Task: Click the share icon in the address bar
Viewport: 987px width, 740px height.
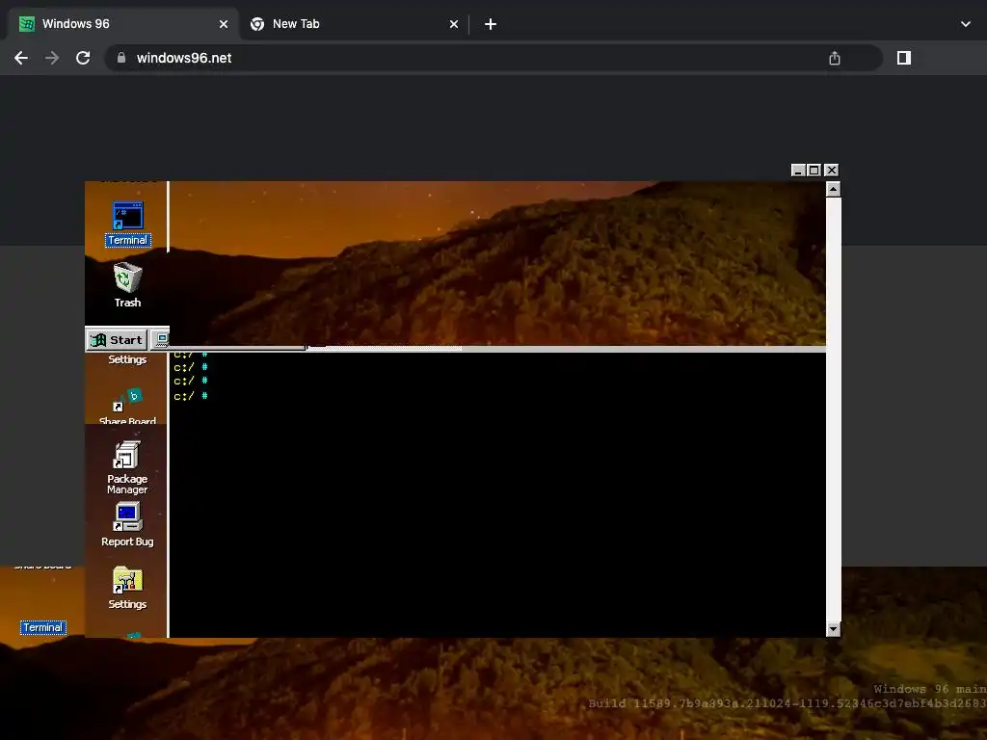Action: point(835,59)
